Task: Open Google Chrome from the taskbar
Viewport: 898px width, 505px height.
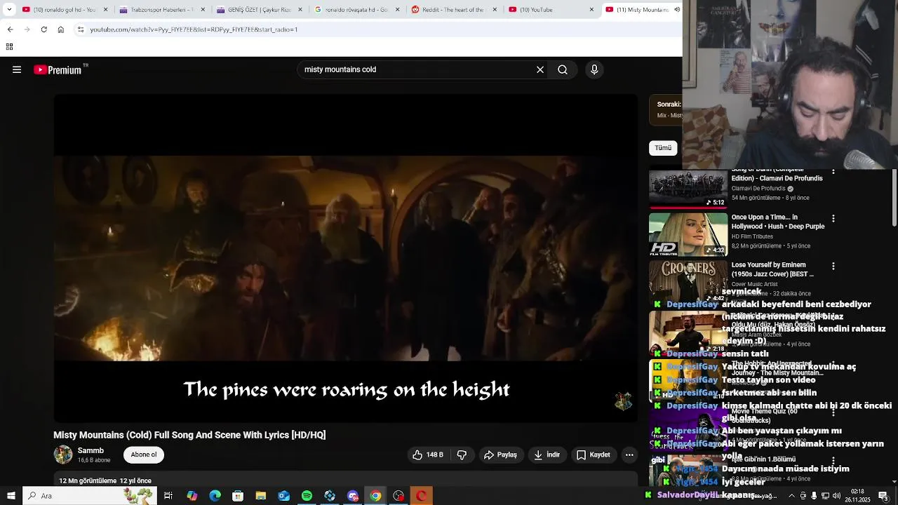Action: (x=375, y=496)
